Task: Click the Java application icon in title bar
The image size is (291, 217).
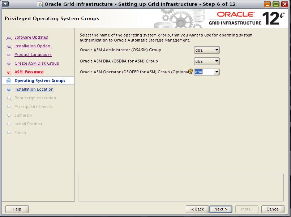Action: point(39,4)
